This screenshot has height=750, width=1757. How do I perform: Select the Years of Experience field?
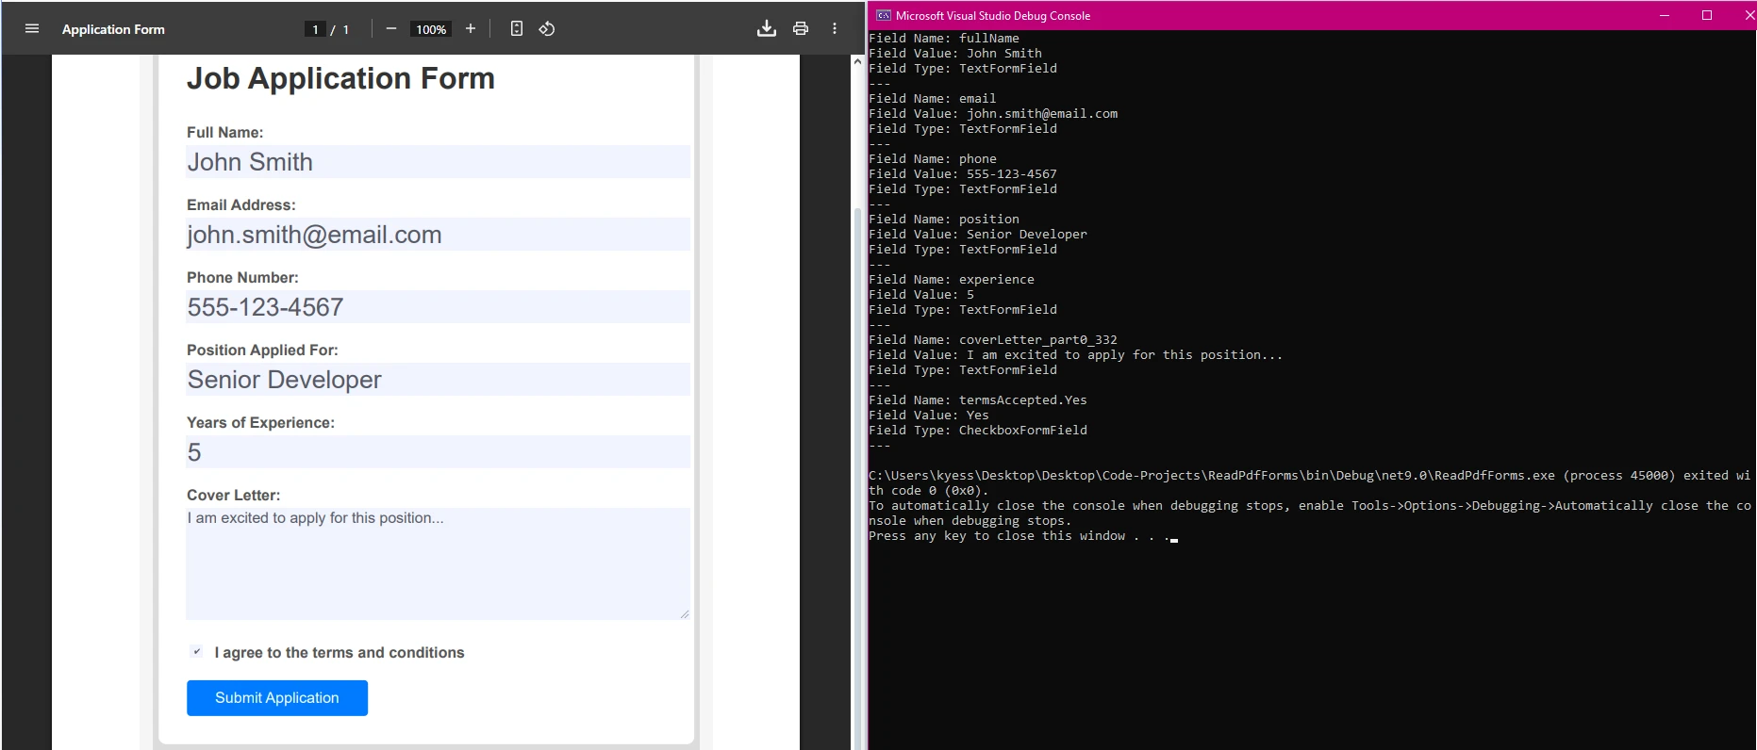[x=438, y=452]
